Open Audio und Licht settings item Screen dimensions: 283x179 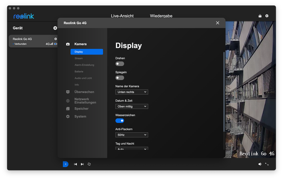tap(83, 78)
